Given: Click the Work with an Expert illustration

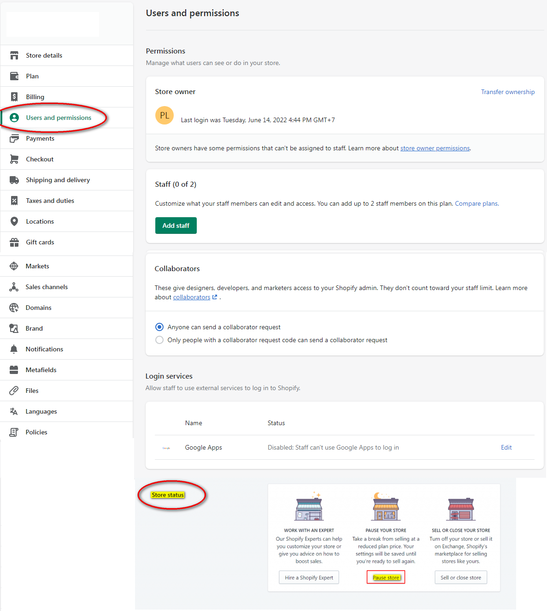Looking at the screenshot, I should (x=309, y=507).
